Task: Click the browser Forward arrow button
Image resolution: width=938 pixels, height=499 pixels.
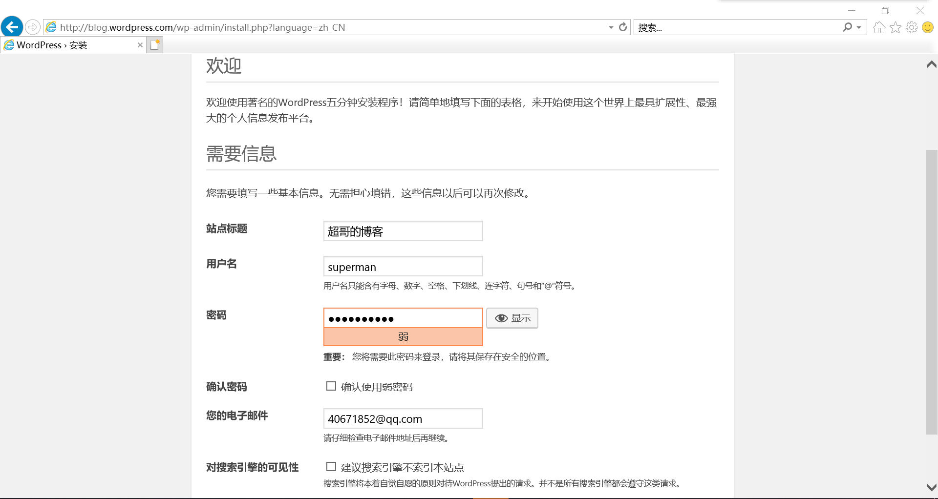Action: [x=33, y=27]
